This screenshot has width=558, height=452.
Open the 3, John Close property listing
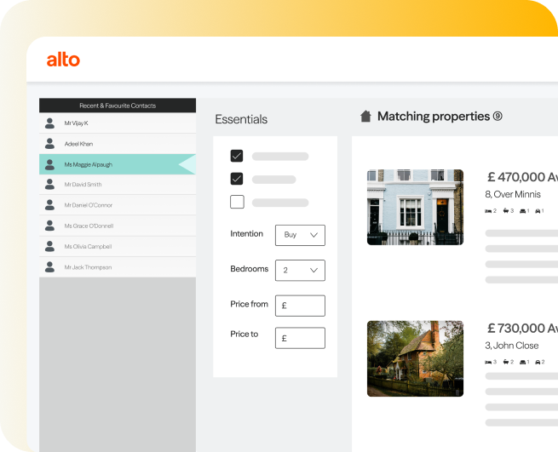point(511,345)
